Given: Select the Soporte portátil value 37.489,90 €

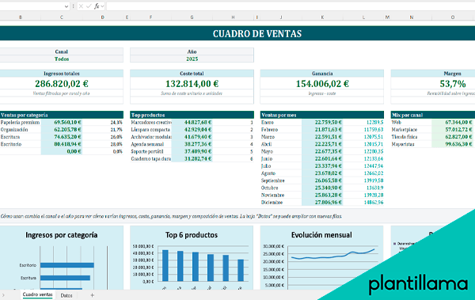Looking at the screenshot, I should tap(192, 151).
